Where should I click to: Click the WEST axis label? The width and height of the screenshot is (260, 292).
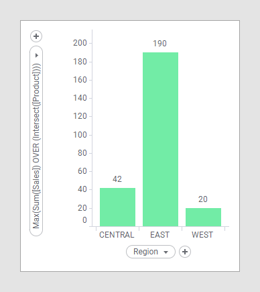click(202, 235)
